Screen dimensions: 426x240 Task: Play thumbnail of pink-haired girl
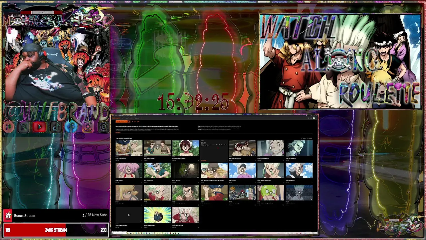tap(129, 170)
